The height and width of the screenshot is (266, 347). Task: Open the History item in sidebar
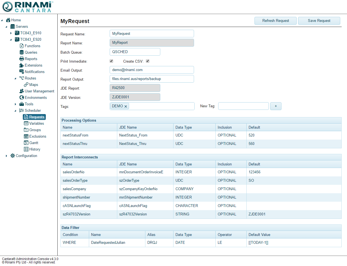point(35,149)
